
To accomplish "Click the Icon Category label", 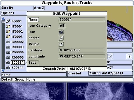I will click(x=40, y=26).
